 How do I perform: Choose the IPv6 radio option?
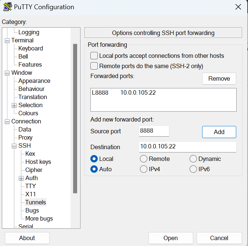pyautogui.click(x=193, y=169)
